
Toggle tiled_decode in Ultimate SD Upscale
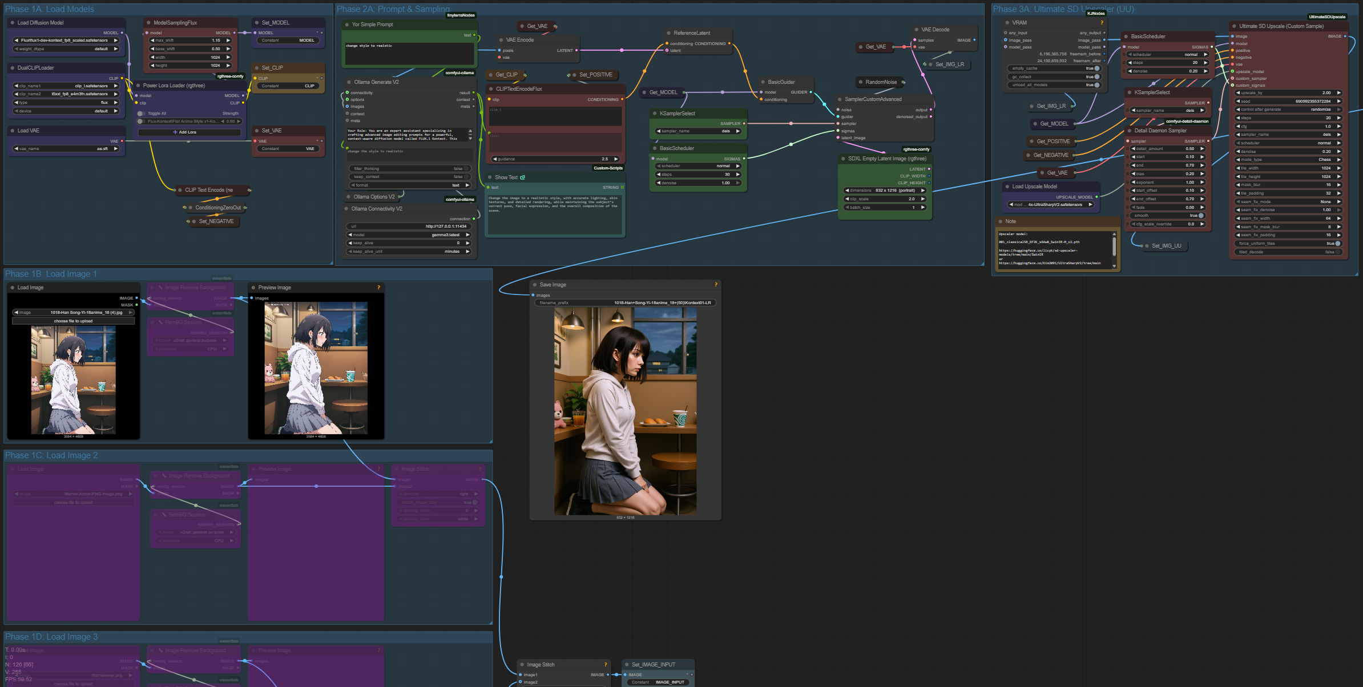tap(1337, 252)
